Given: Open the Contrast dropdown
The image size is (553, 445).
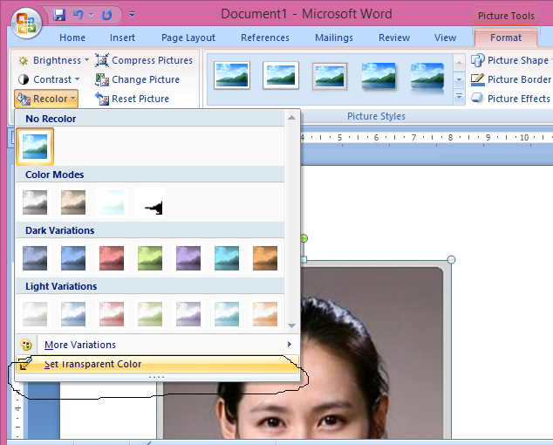Looking at the screenshot, I should pos(49,79).
